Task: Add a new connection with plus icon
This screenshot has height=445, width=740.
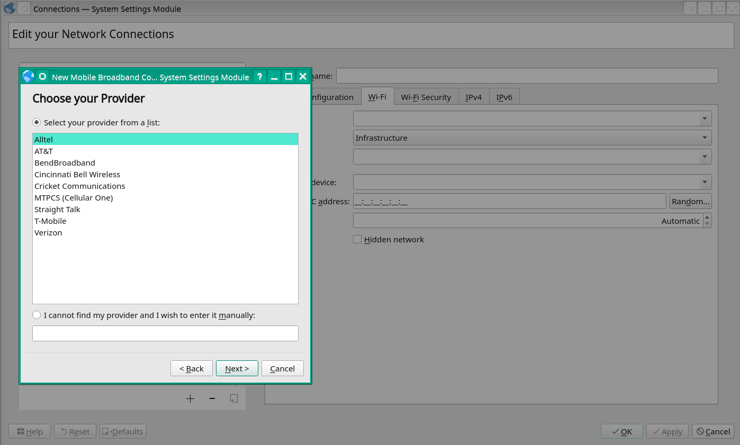Action: (x=191, y=398)
